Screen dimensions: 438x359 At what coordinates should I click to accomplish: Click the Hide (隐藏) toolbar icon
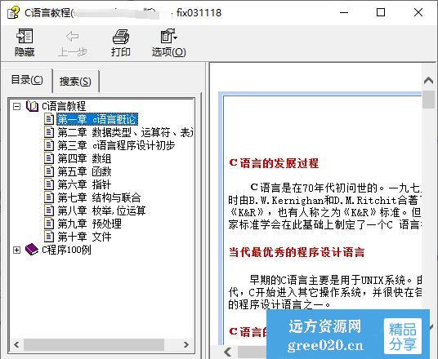pos(25,36)
